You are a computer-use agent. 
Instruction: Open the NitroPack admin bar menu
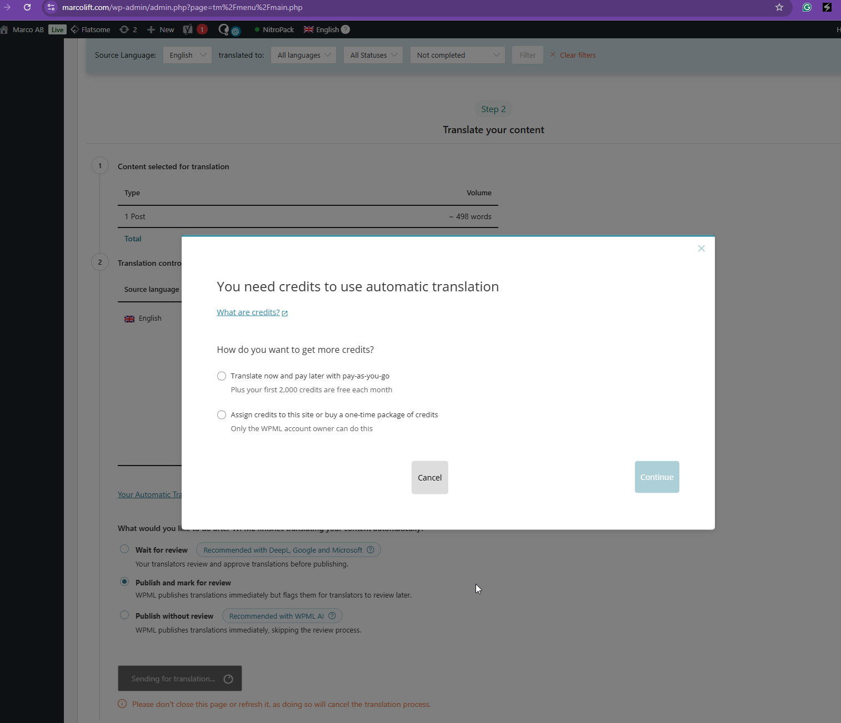[x=274, y=29]
